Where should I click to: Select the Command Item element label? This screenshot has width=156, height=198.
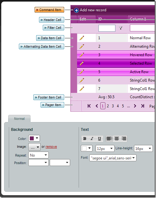pos(49,10)
